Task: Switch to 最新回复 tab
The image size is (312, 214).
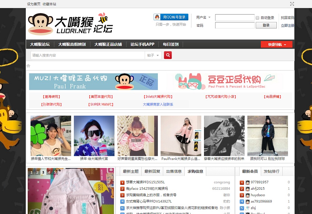Action: click(152, 171)
